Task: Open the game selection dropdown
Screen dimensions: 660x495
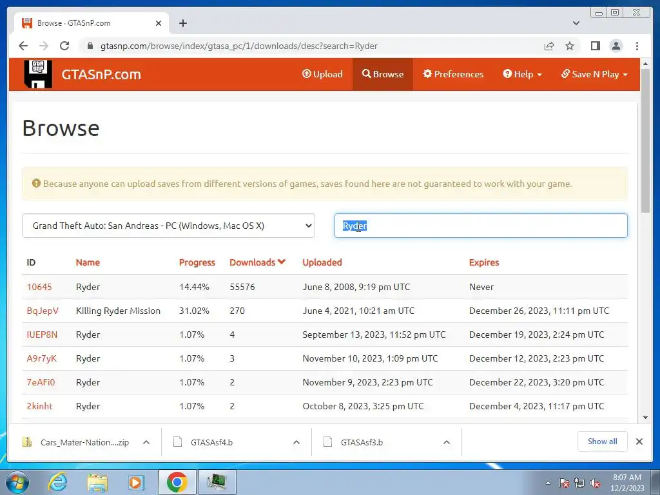Action: coord(168,226)
